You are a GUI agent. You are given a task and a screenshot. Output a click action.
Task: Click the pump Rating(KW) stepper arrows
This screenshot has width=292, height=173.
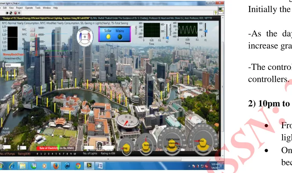click(18, 147)
